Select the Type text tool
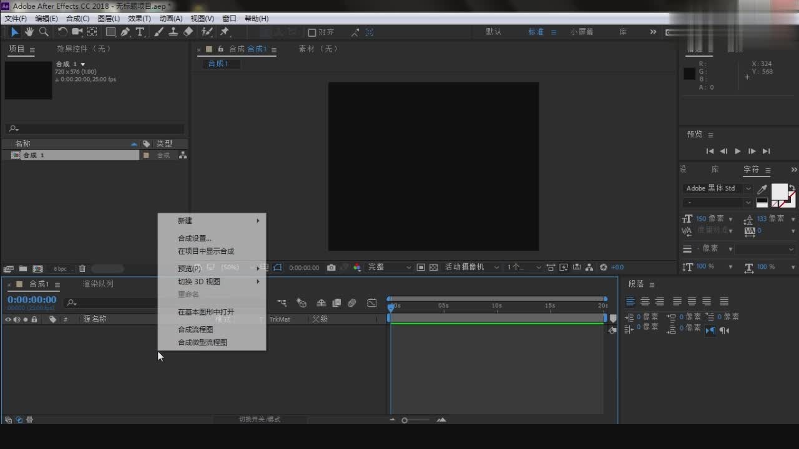This screenshot has height=449, width=799. [140, 32]
